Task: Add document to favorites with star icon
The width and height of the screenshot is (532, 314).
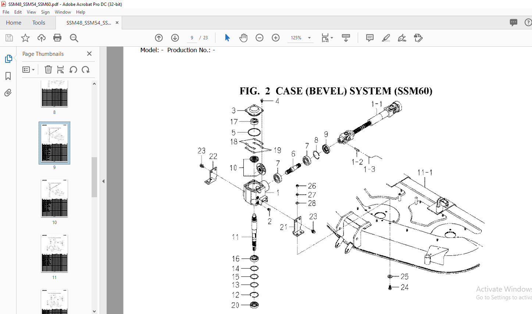Action: 25,38
